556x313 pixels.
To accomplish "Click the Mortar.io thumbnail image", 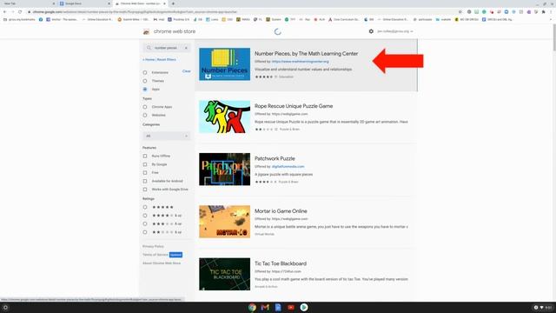I will [x=224, y=222].
